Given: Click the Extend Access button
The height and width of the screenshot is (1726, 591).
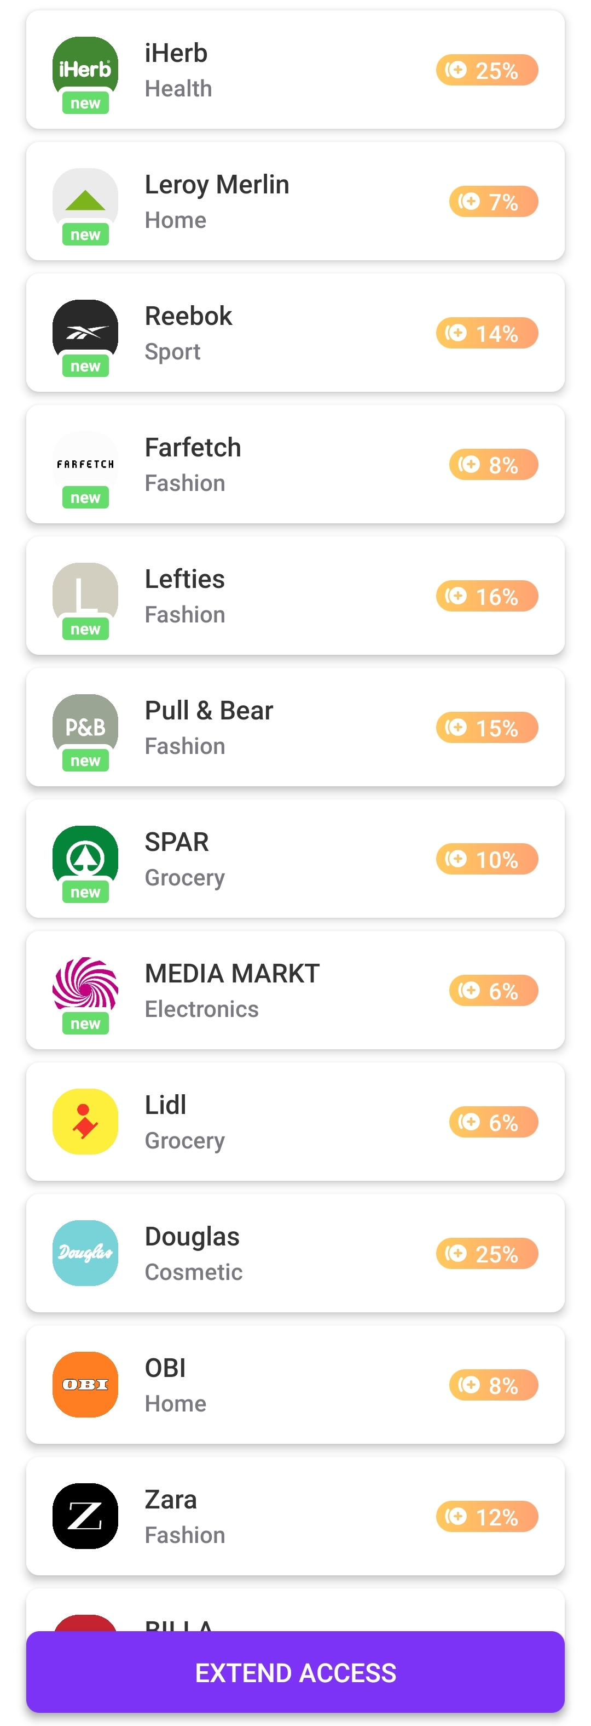Looking at the screenshot, I should (x=295, y=1672).
